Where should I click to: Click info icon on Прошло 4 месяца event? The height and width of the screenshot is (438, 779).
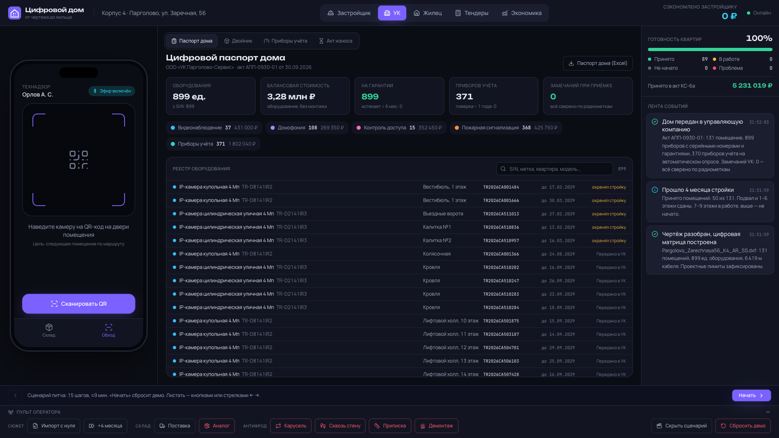(x=655, y=190)
